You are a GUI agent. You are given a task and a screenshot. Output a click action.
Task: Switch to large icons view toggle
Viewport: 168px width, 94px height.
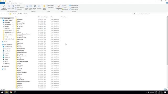coord(167,89)
